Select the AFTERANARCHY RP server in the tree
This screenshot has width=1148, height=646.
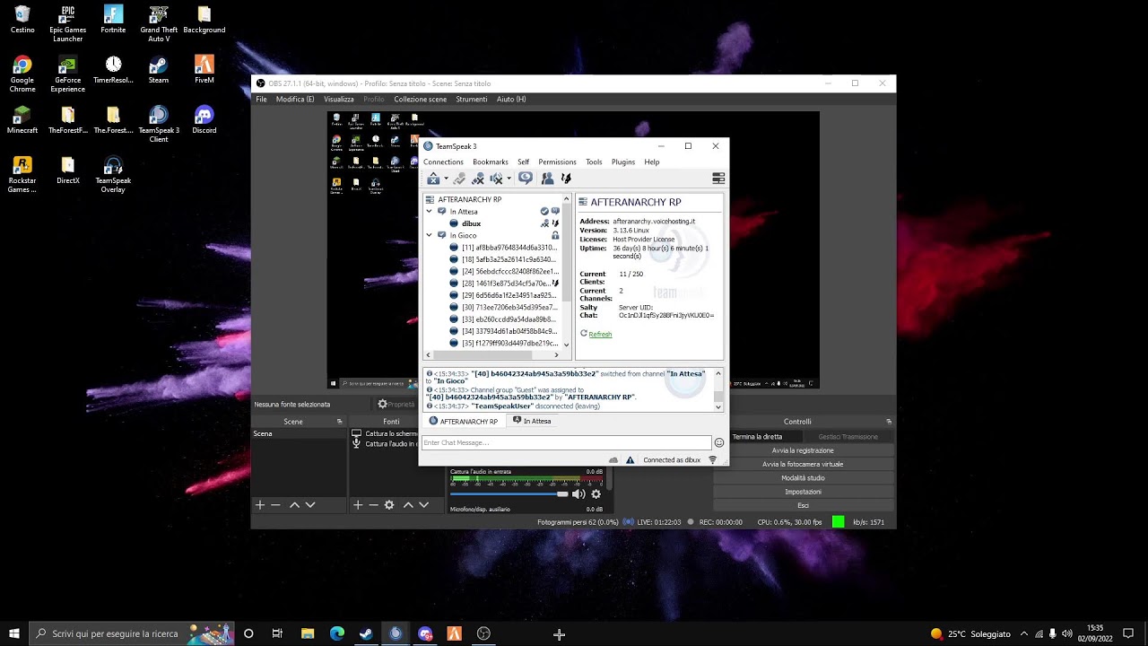click(x=469, y=199)
